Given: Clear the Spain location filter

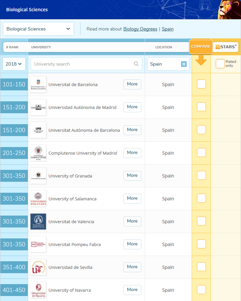Looking at the screenshot, I should (x=184, y=64).
